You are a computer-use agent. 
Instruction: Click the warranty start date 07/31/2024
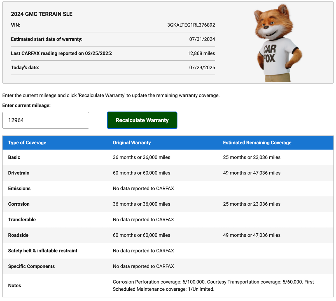pos(202,39)
